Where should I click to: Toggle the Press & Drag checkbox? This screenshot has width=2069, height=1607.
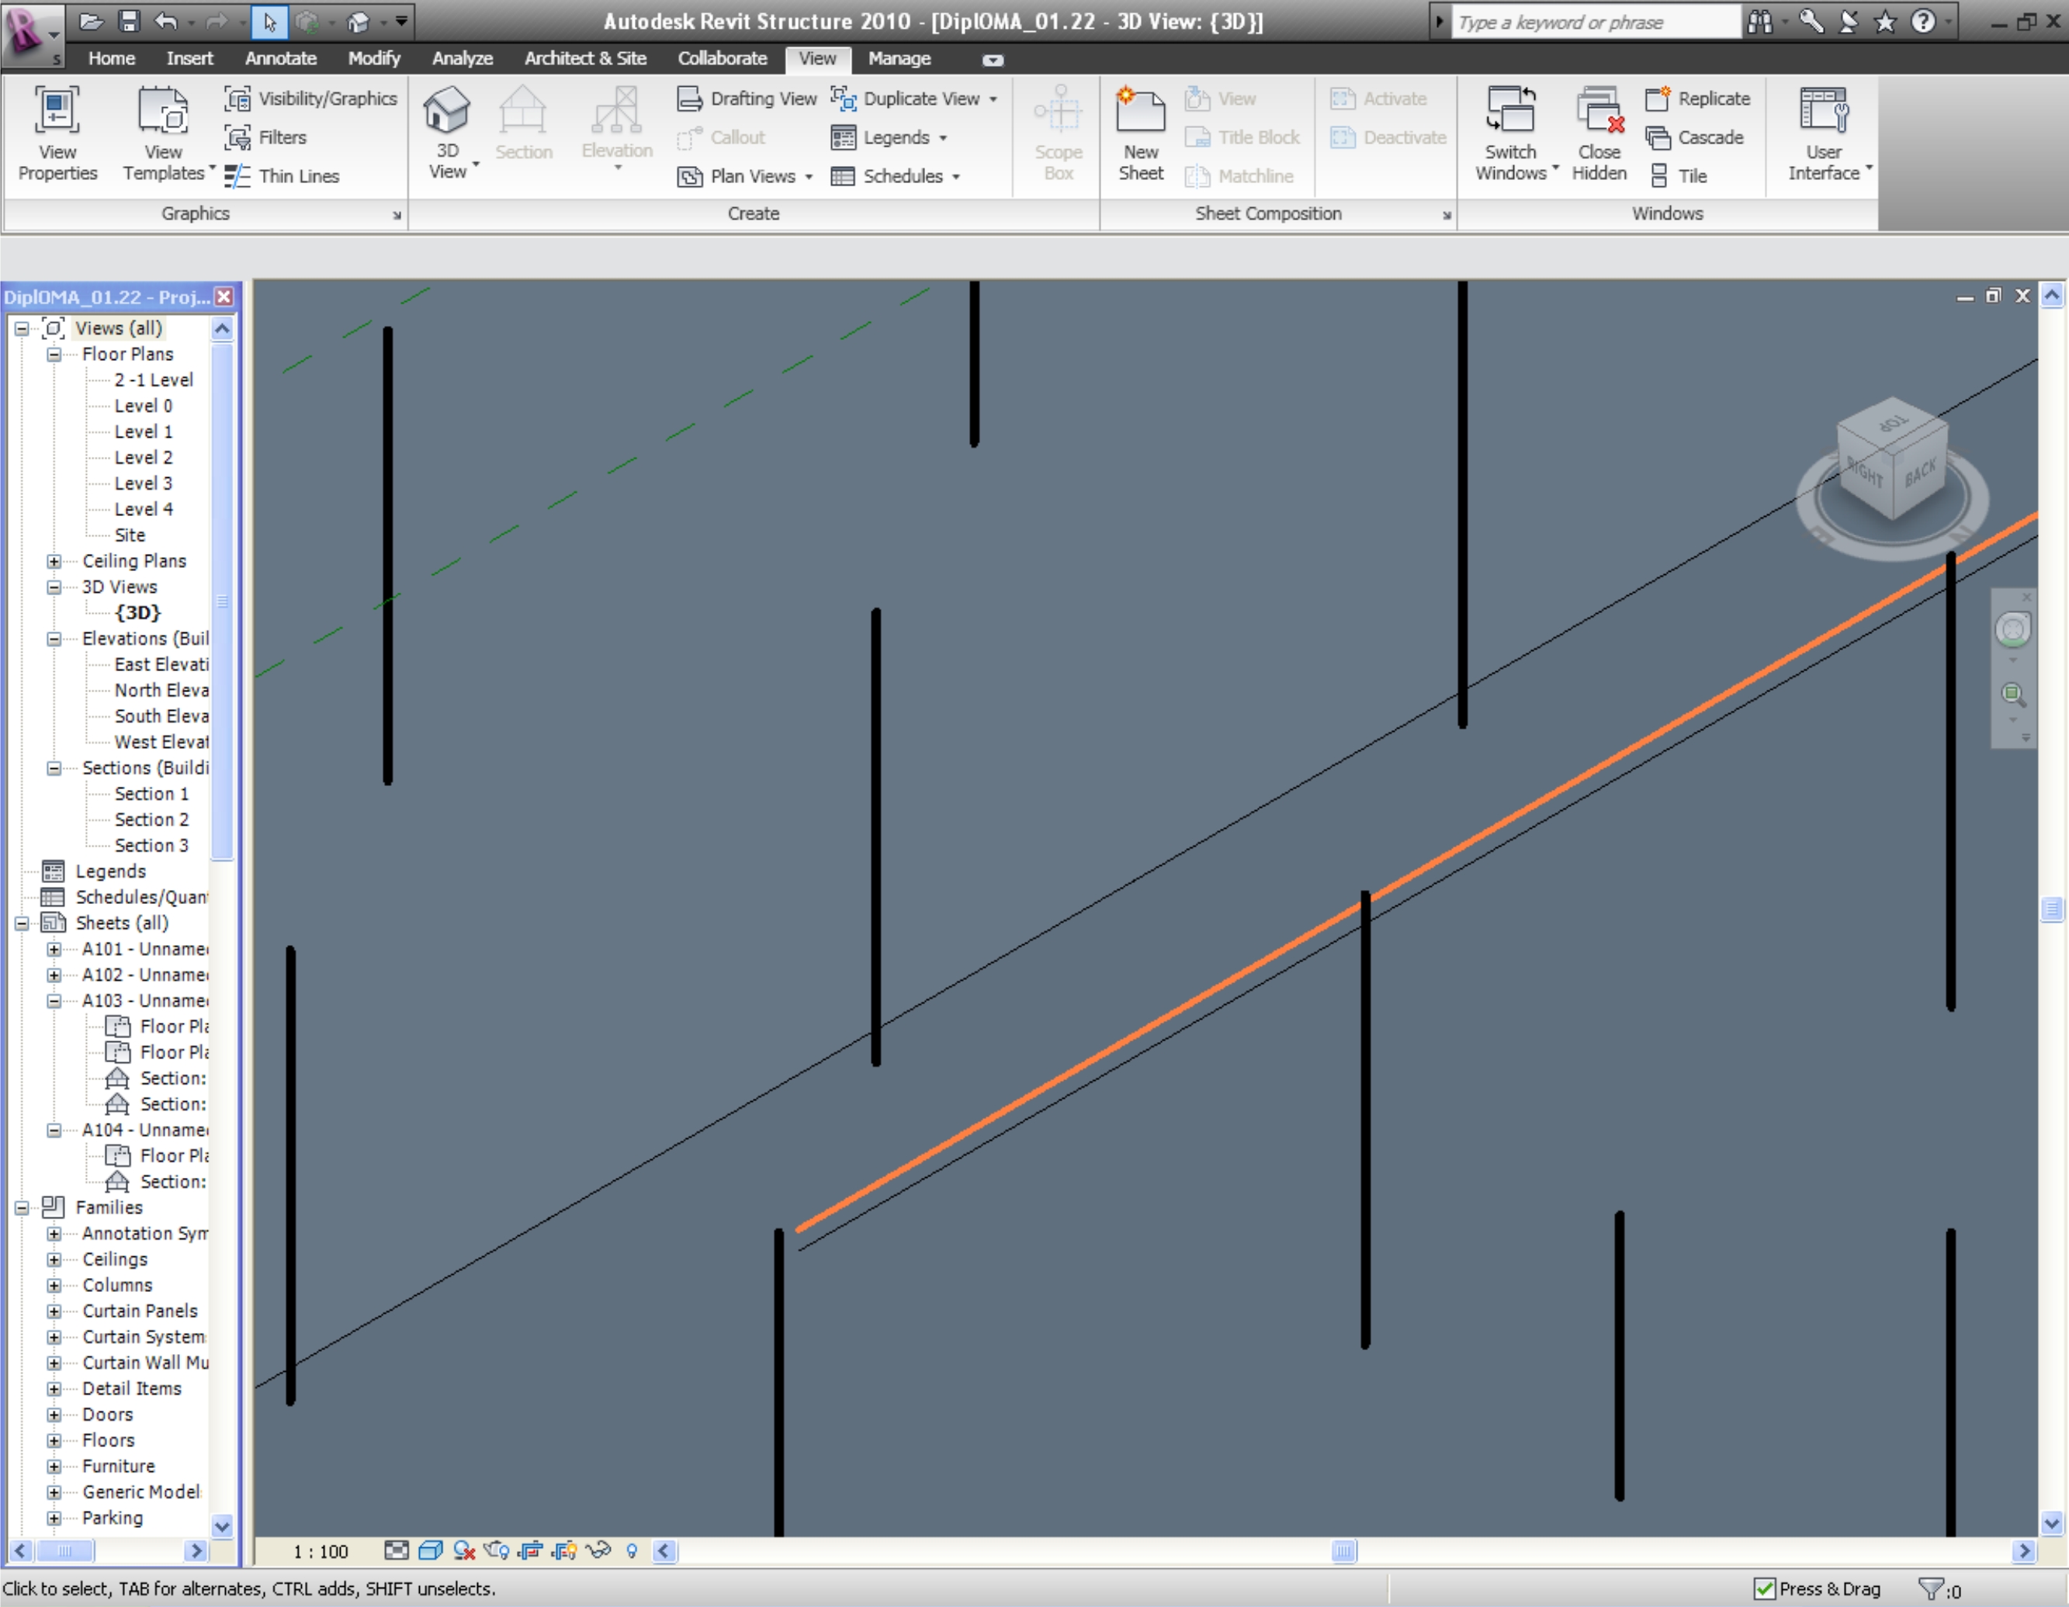coord(1764,1589)
